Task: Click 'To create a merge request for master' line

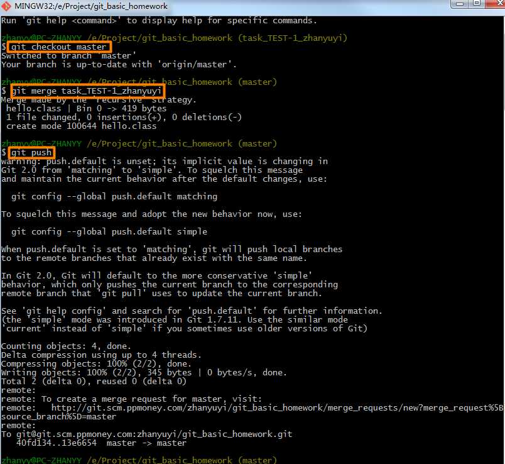Action: click(131, 399)
